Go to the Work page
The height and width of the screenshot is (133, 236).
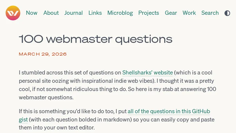point(189,13)
